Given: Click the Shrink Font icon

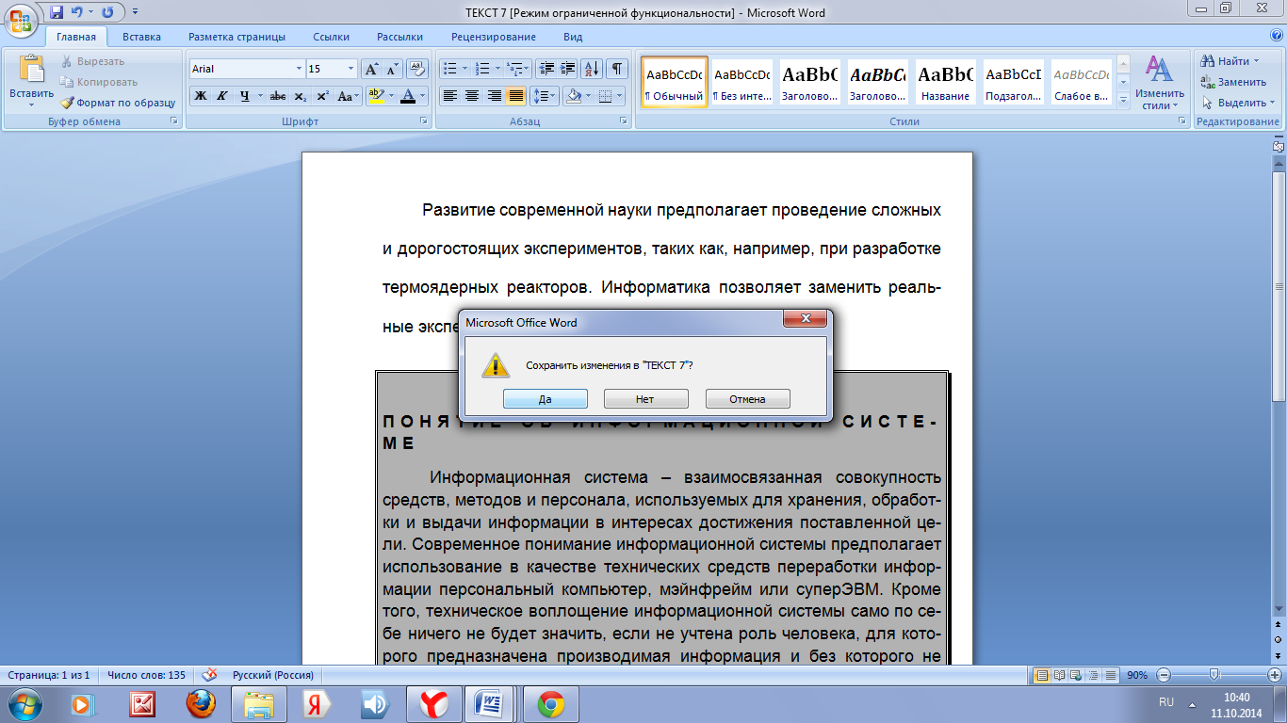Looking at the screenshot, I should tap(392, 69).
